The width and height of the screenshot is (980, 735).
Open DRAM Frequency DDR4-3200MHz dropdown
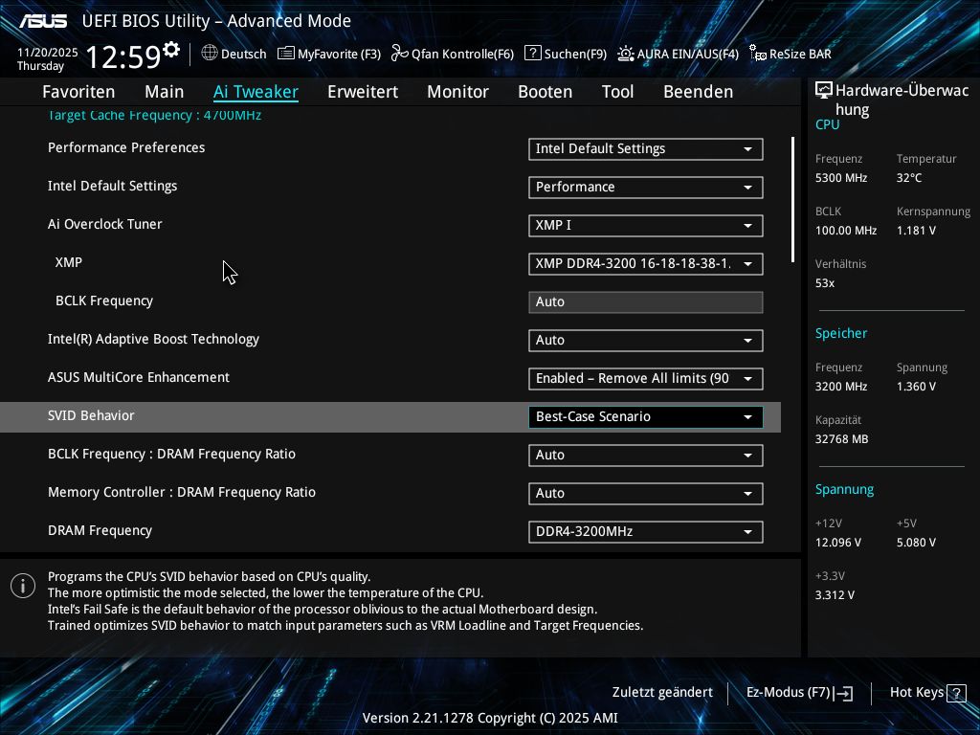coord(646,531)
